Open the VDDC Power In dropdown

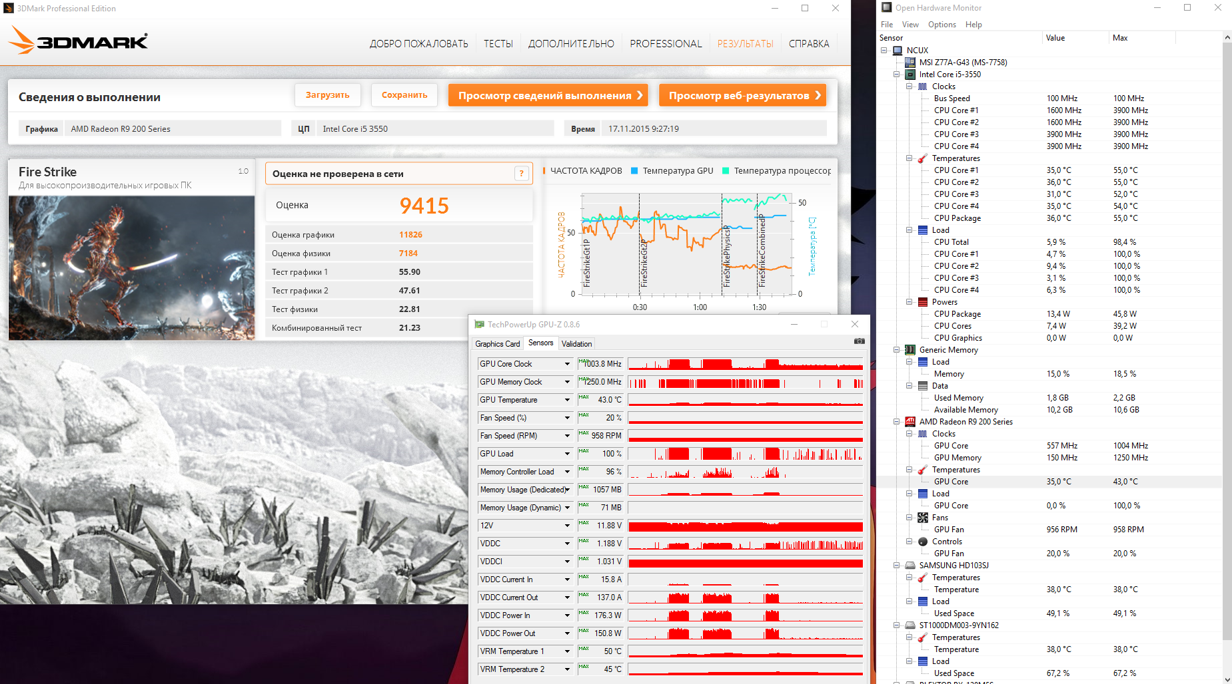(567, 615)
